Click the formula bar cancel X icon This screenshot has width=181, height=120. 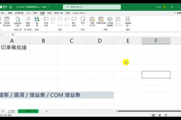coord(5,34)
